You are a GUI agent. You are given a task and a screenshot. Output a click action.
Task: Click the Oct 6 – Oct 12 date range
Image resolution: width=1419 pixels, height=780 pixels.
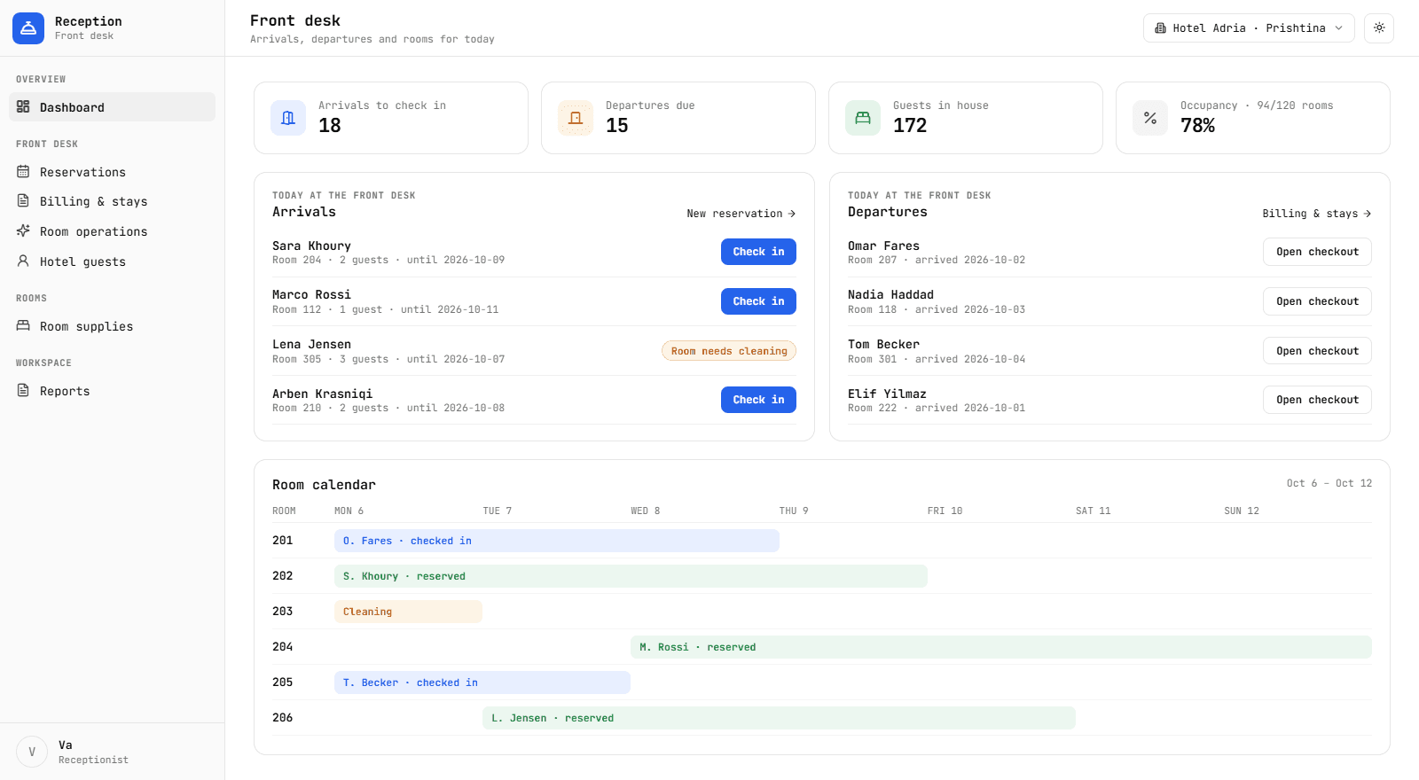pyautogui.click(x=1329, y=483)
